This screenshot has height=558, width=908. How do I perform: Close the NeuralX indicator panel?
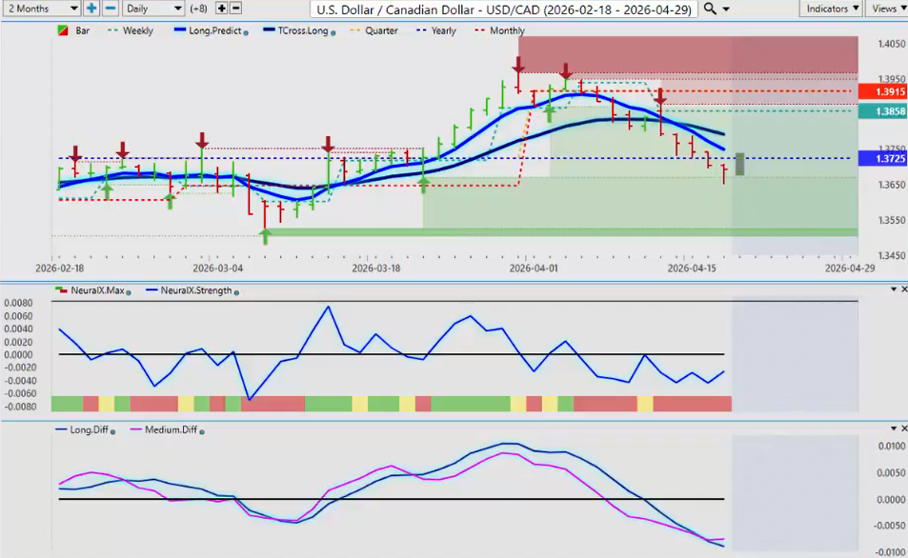tap(902, 289)
